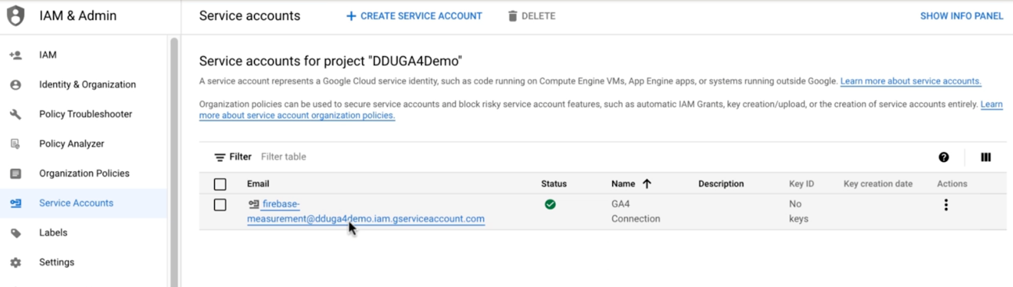The image size is (1013, 287).
Task: Click the sidebar vertical scrollbar
Action: (174, 161)
